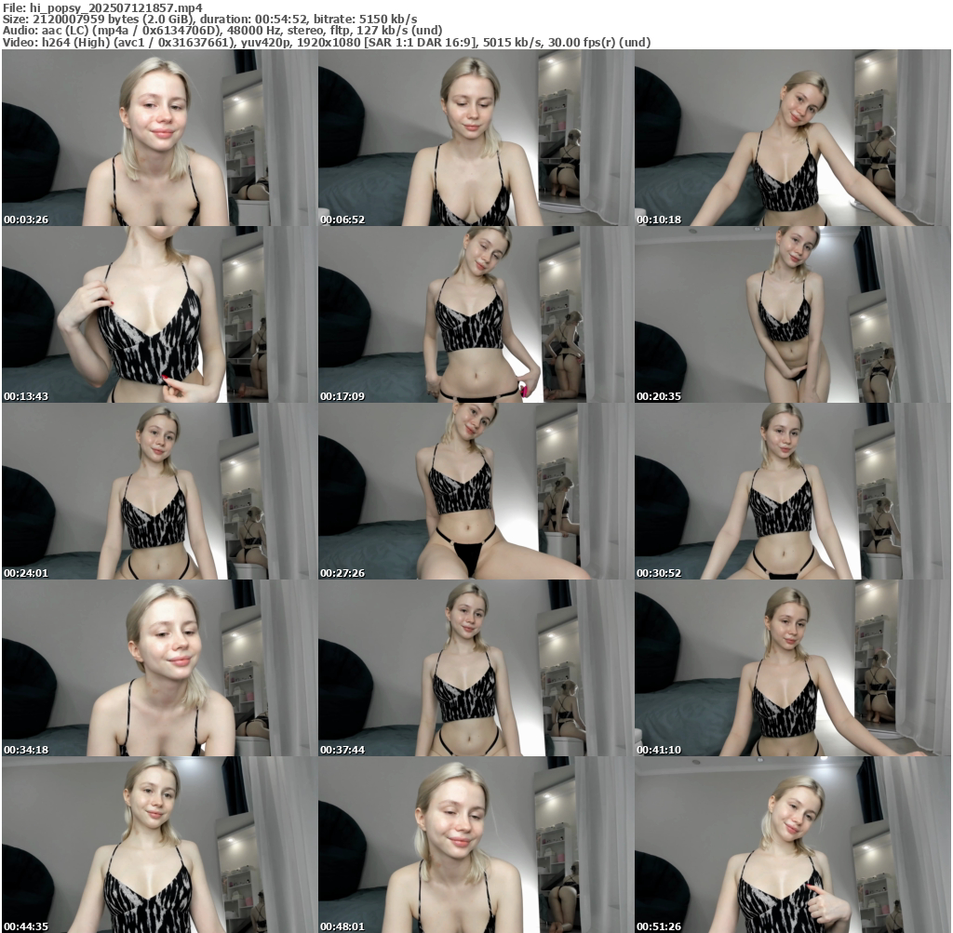
Task: Select the frame timestamped 00:27:26
Action: (x=476, y=491)
